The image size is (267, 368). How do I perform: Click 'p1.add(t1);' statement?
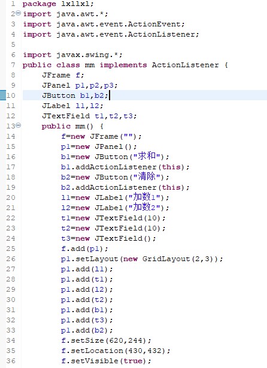coord(87,279)
